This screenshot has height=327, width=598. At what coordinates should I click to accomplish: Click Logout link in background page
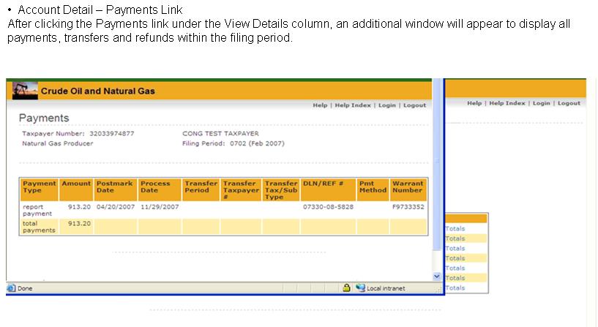coord(569,103)
